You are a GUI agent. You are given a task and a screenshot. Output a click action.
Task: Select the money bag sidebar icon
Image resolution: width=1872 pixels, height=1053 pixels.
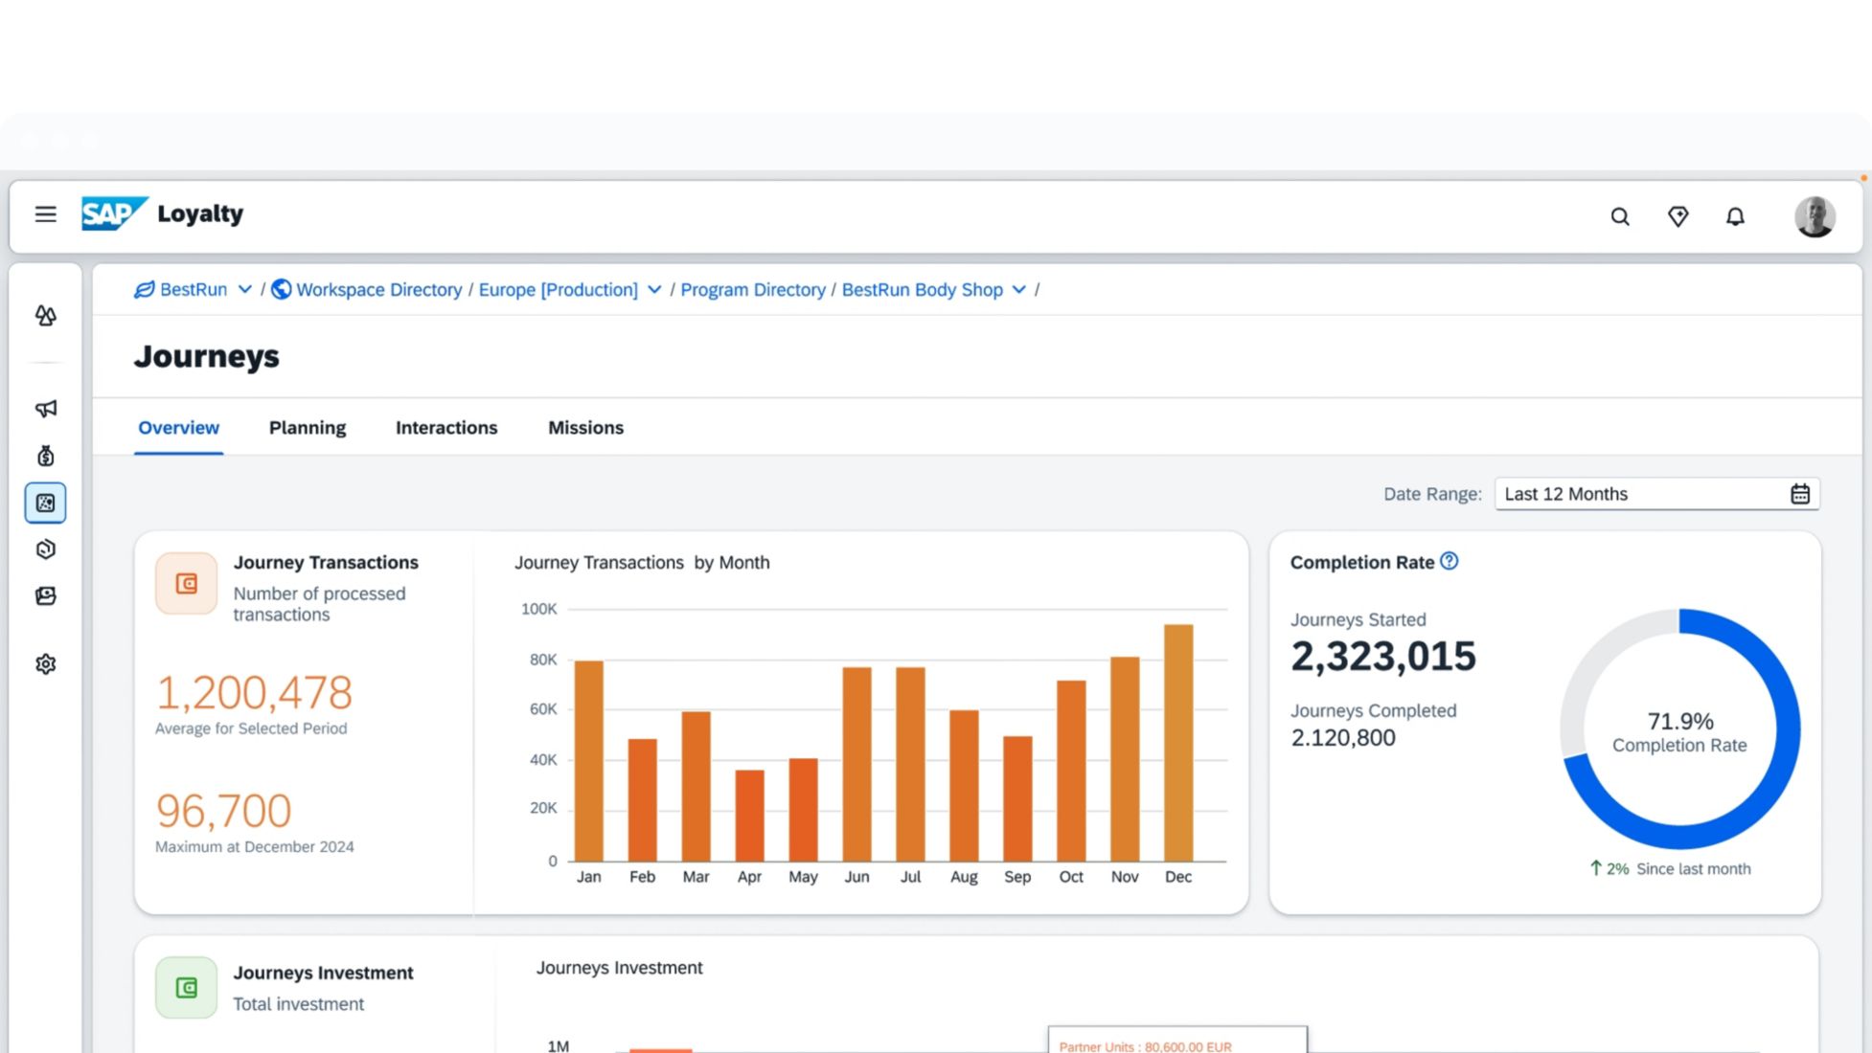coord(45,456)
